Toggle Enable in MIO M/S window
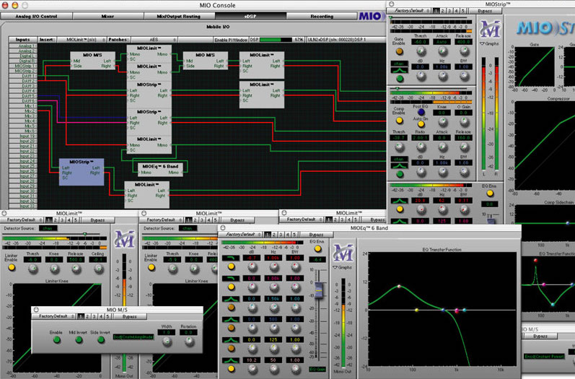575x379 pixels. click(56, 340)
